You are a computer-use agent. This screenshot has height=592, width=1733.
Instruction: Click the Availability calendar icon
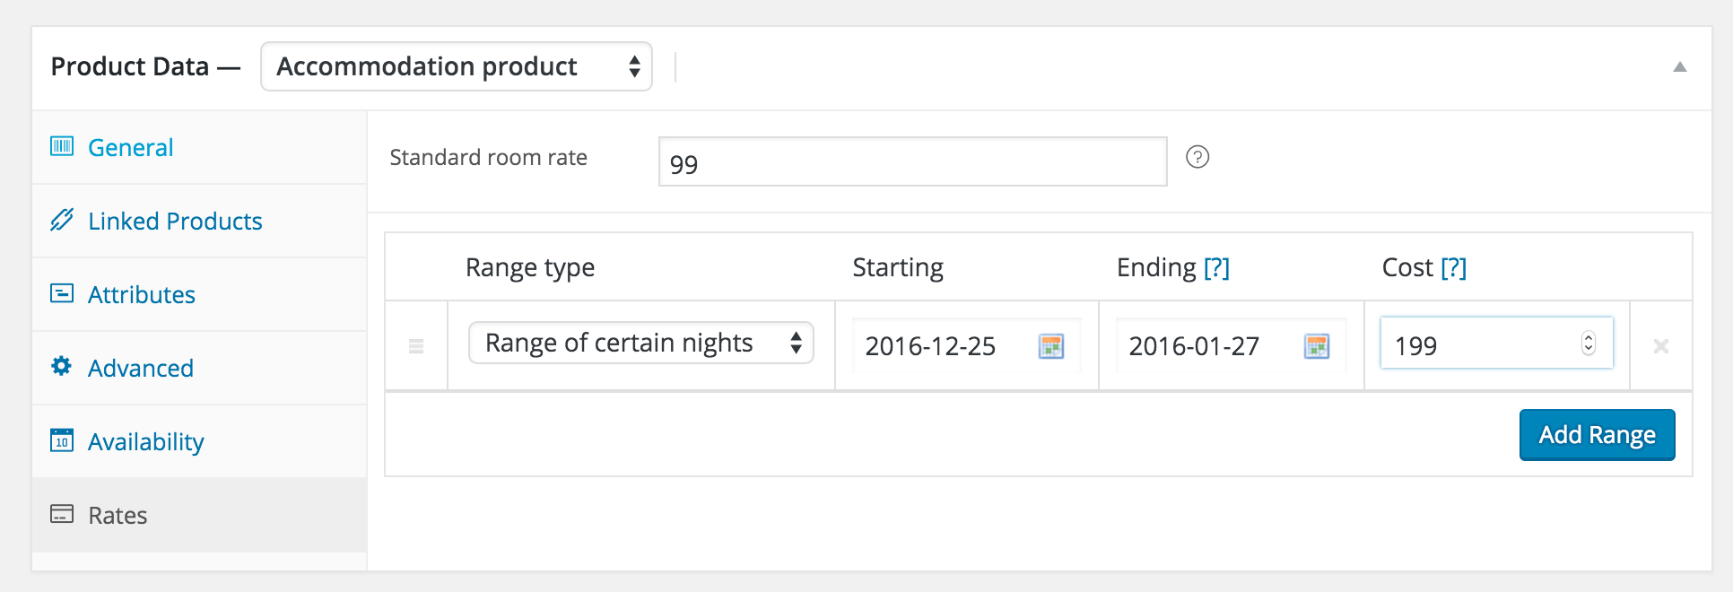[x=62, y=440]
